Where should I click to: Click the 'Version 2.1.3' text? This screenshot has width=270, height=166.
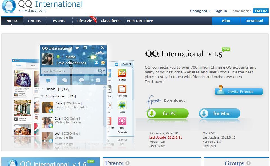coord(212,142)
